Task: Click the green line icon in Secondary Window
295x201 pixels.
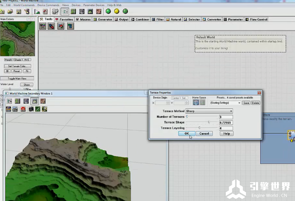Action: tap(38, 109)
